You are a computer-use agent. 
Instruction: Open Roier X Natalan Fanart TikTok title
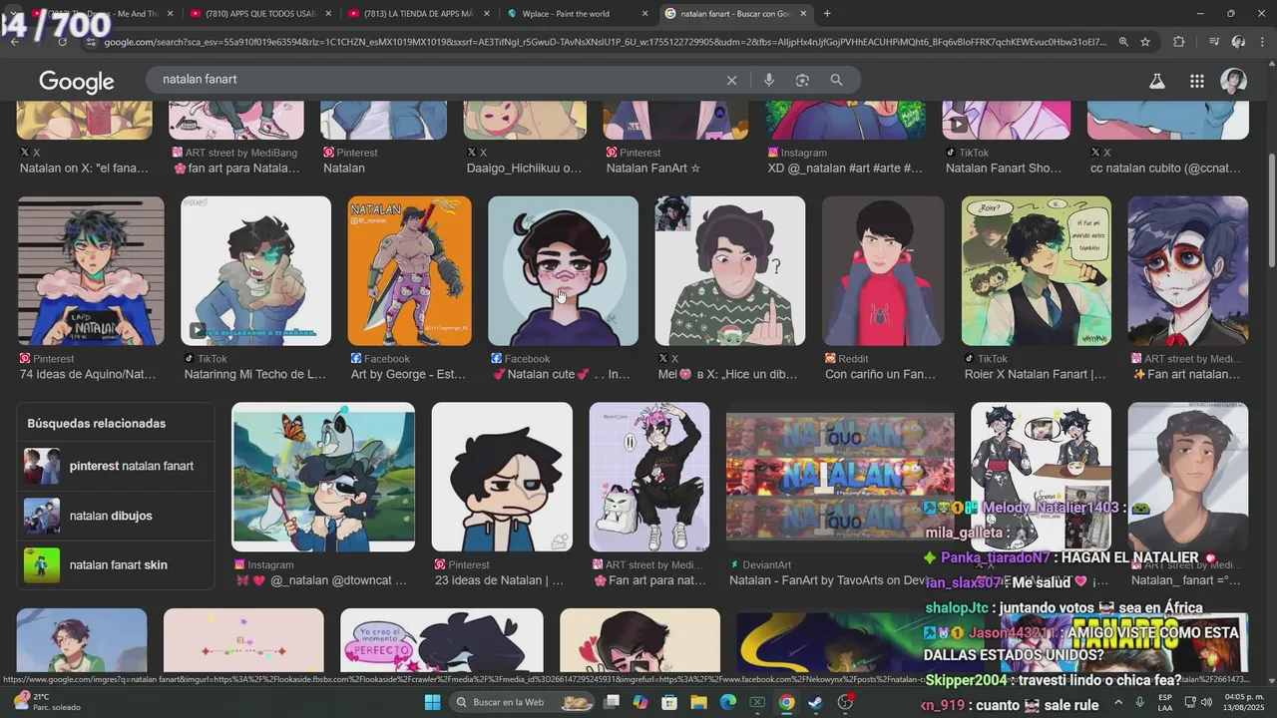1035,375
